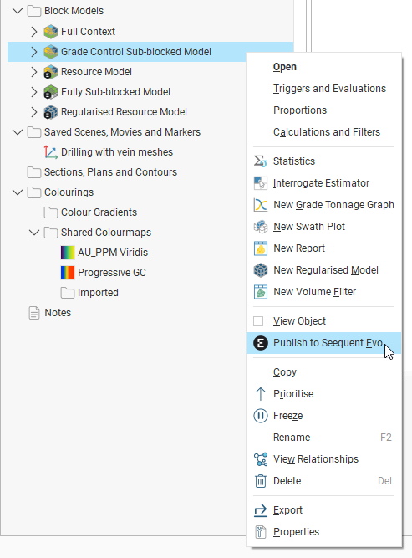
Task: Collapse the Block Models folder
Action: click(x=17, y=11)
